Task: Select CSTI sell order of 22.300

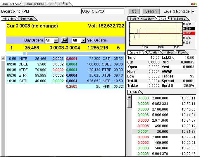Action: [95, 59]
